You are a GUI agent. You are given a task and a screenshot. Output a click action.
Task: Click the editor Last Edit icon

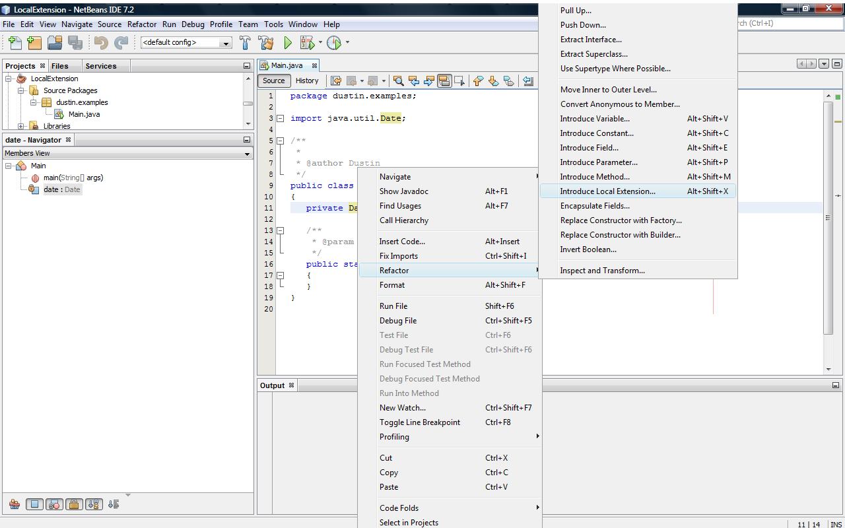pyautogui.click(x=336, y=81)
